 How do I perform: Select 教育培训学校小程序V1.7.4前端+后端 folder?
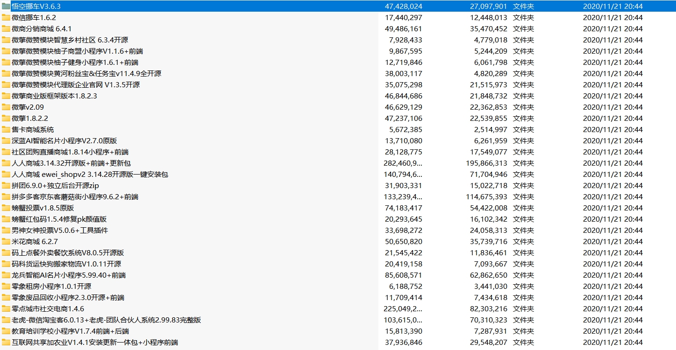point(71,331)
